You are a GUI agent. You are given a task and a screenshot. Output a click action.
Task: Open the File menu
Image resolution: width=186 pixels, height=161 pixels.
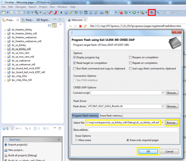[x=3, y=7]
